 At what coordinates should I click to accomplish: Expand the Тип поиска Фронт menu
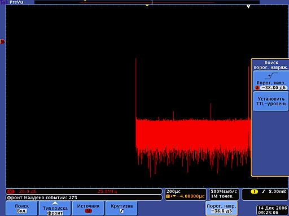[55, 208]
